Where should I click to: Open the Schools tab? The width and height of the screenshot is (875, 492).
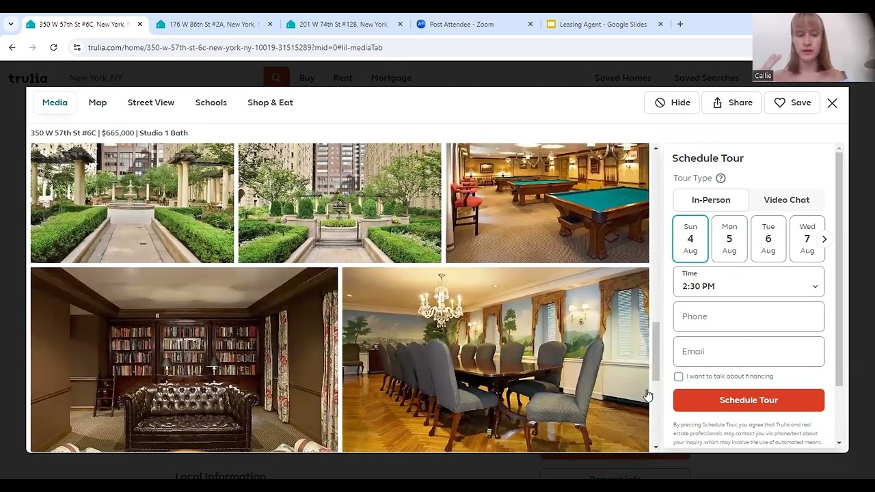[211, 102]
